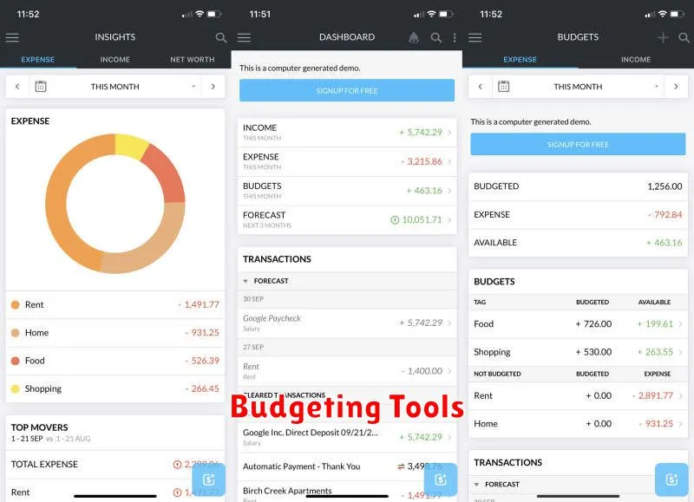Open Birch Creek Apartments transaction
Screen dimensions: 694x502
click(x=347, y=492)
